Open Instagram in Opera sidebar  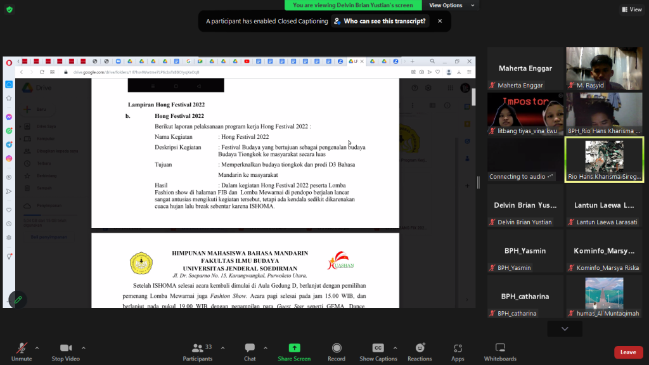9,158
